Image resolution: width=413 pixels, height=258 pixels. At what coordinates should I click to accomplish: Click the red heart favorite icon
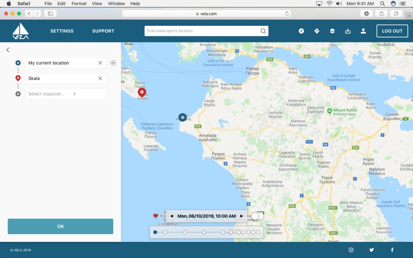coord(156,216)
